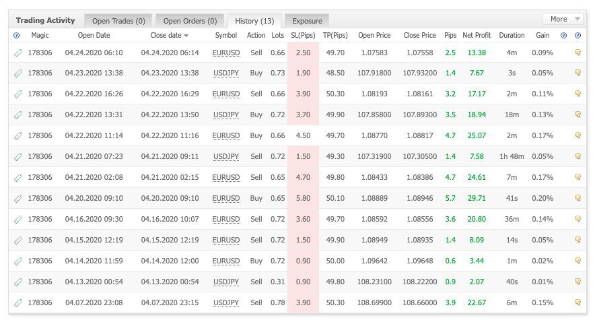
Task: Open the comment bubble for the 24.61 net profit trade
Action: 577,177
